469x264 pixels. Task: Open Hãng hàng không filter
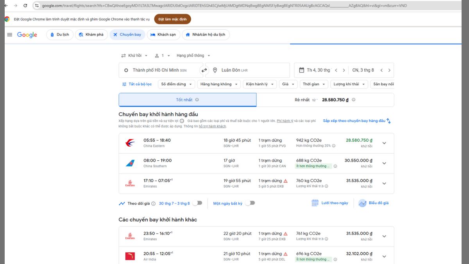pyautogui.click(x=218, y=84)
